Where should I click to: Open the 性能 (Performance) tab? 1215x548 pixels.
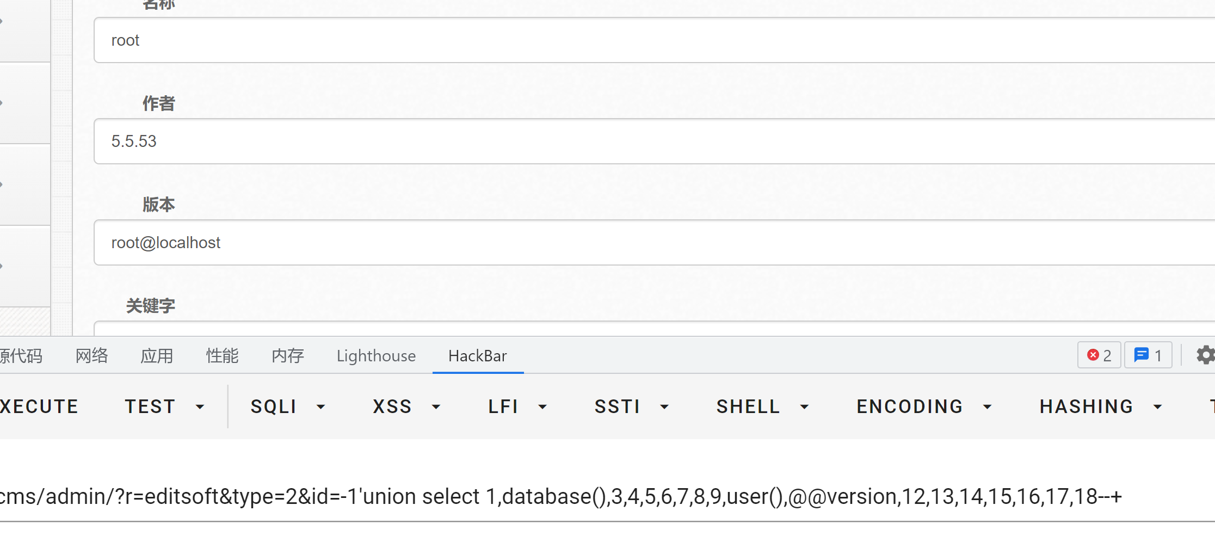pyautogui.click(x=223, y=356)
